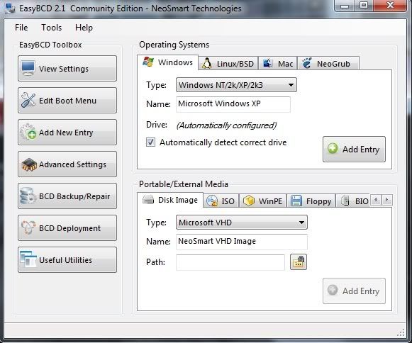Open Useful Utilities section

[x=67, y=260]
